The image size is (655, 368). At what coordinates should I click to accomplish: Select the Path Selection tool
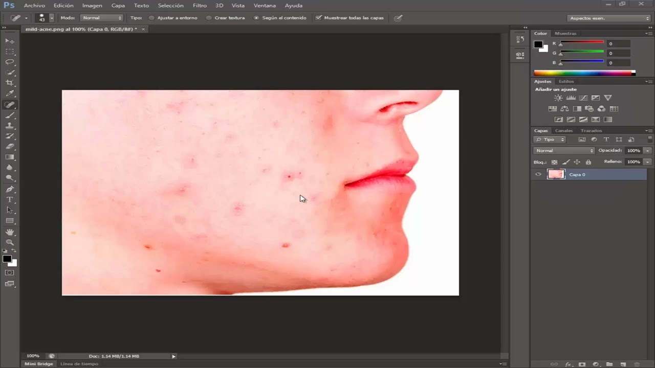point(10,210)
